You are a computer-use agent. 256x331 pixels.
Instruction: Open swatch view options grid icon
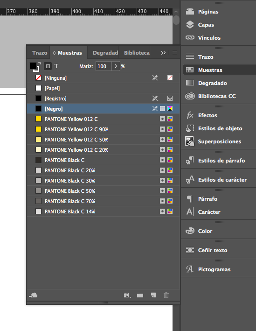click(x=127, y=295)
